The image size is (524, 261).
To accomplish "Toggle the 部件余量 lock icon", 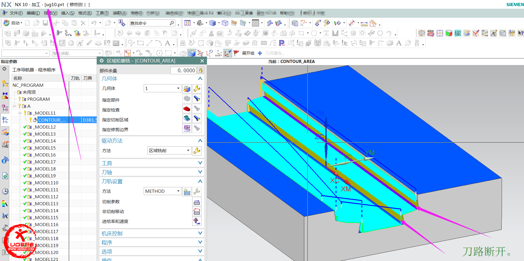I will [x=201, y=70].
